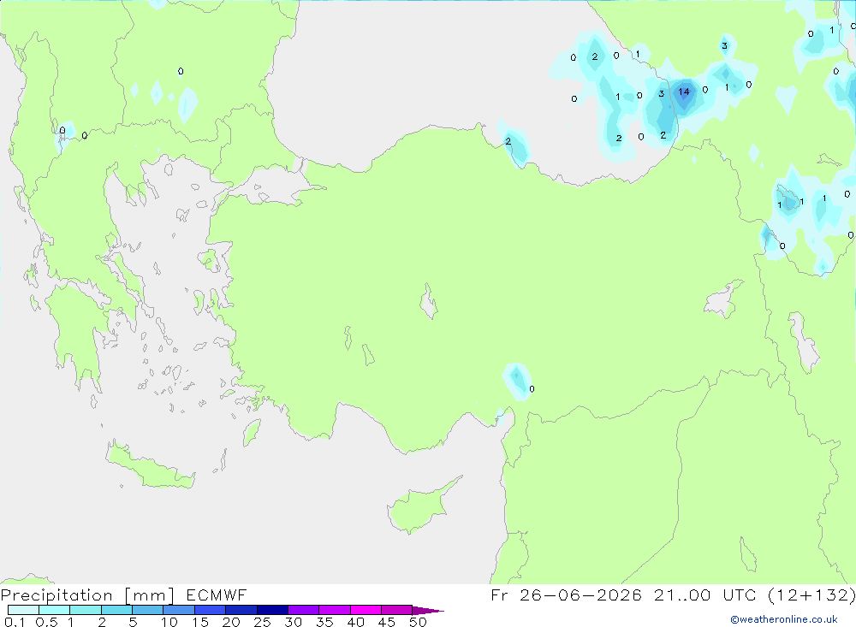Viewport: 856px width, 627px height.
Task: Click the '25' legend scale label
Action: coord(262,622)
